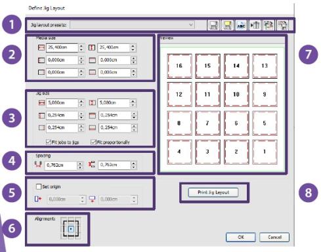Click the jig top margin spinner arrows
This screenshot has height=252, width=321.
pyautogui.click(x=134, y=115)
